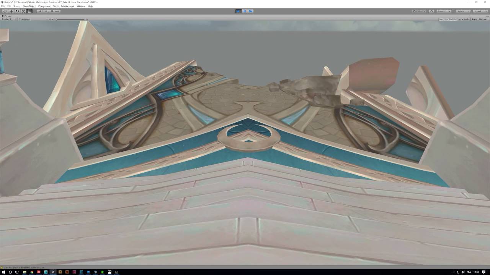
Task: Open the Game panel context menu
Action: click(487, 16)
